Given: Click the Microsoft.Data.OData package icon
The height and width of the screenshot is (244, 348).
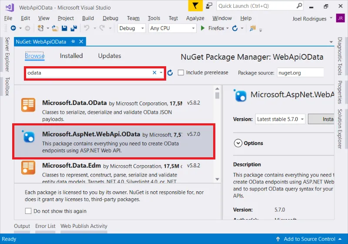Looking at the screenshot, I should [28, 105].
